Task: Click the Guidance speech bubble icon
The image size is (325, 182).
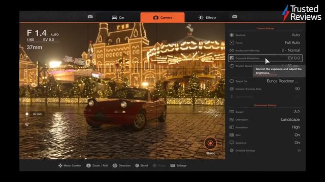Action: (232, 143)
